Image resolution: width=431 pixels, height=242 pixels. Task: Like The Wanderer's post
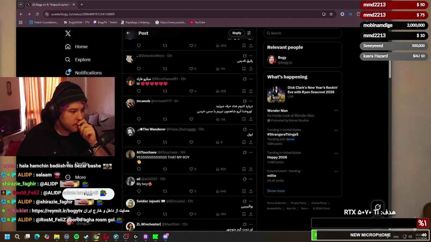(191, 142)
